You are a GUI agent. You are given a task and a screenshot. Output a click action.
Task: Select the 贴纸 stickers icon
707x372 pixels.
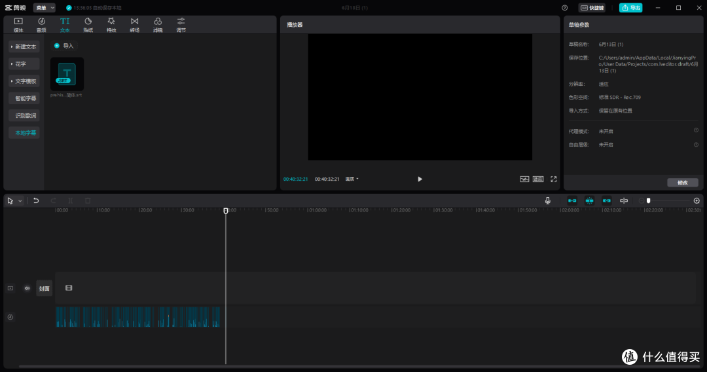(88, 24)
